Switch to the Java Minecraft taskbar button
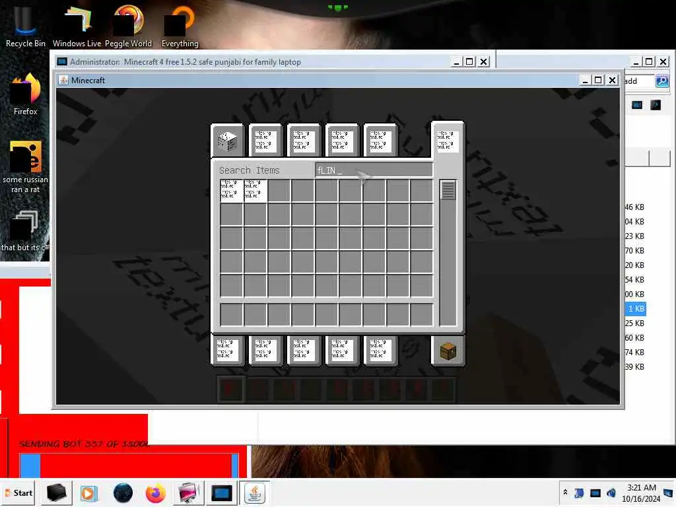The height and width of the screenshot is (507, 676). [x=254, y=493]
